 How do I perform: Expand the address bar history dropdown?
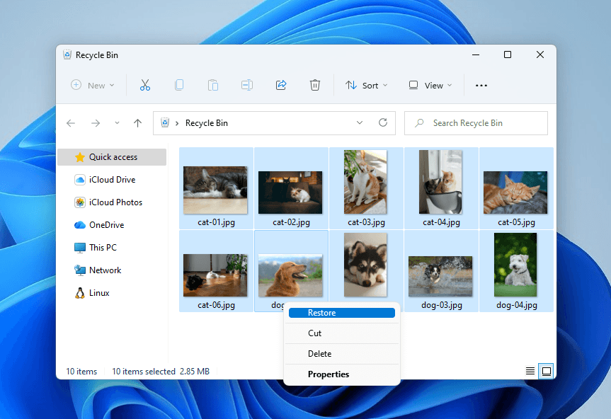(360, 122)
